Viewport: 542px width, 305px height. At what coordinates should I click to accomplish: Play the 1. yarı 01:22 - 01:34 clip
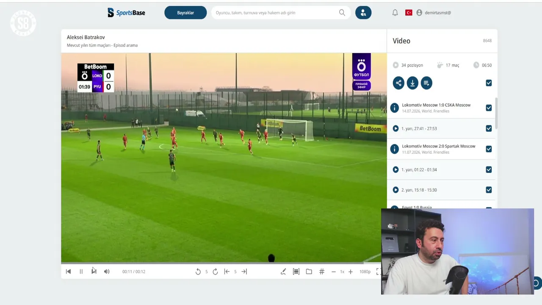(395, 169)
